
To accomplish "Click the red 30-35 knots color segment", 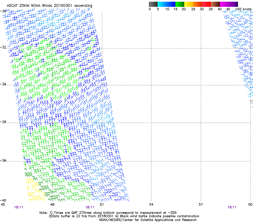I will 207,4.
